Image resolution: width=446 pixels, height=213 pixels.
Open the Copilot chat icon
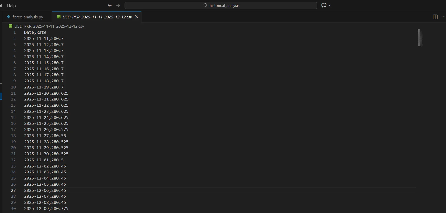[x=324, y=5]
